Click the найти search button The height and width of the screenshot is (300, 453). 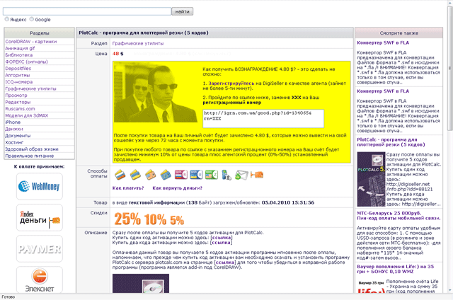click(183, 11)
